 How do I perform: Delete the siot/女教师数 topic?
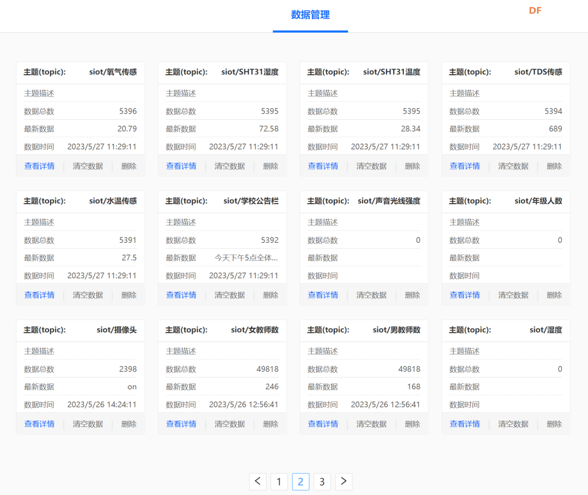tap(271, 424)
